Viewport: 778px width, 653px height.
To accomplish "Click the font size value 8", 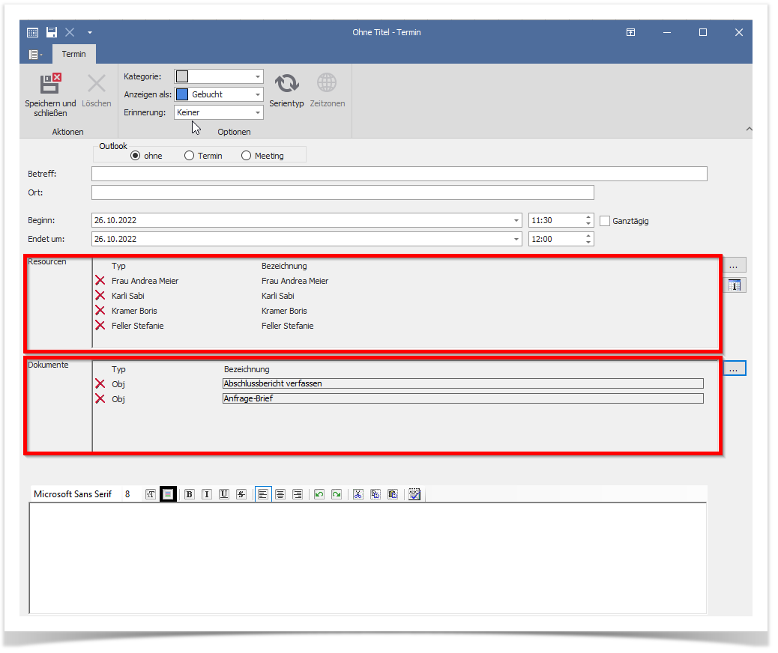I will click(127, 494).
